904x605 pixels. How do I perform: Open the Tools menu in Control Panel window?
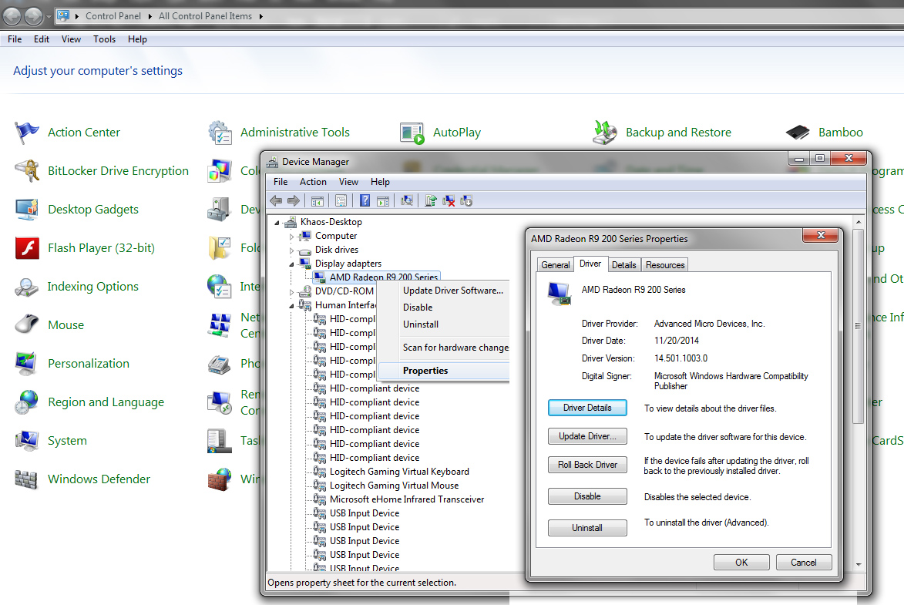(104, 39)
